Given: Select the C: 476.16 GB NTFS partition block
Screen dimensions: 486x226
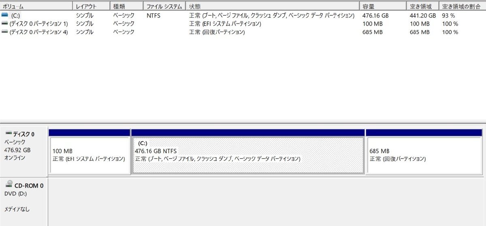Looking at the screenshot, I should click(x=248, y=152).
